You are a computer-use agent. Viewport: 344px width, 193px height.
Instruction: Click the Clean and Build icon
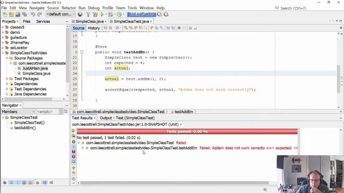(x=95, y=14)
